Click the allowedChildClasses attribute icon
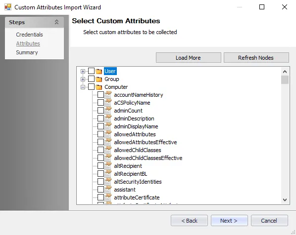This screenshot has width=296, height=235. [108, 150]
